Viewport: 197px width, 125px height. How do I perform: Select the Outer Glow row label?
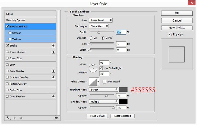point(16,90)
